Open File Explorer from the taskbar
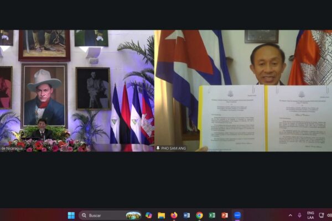The width and height of the screenshot is (332, 221). tap(162, 215)
